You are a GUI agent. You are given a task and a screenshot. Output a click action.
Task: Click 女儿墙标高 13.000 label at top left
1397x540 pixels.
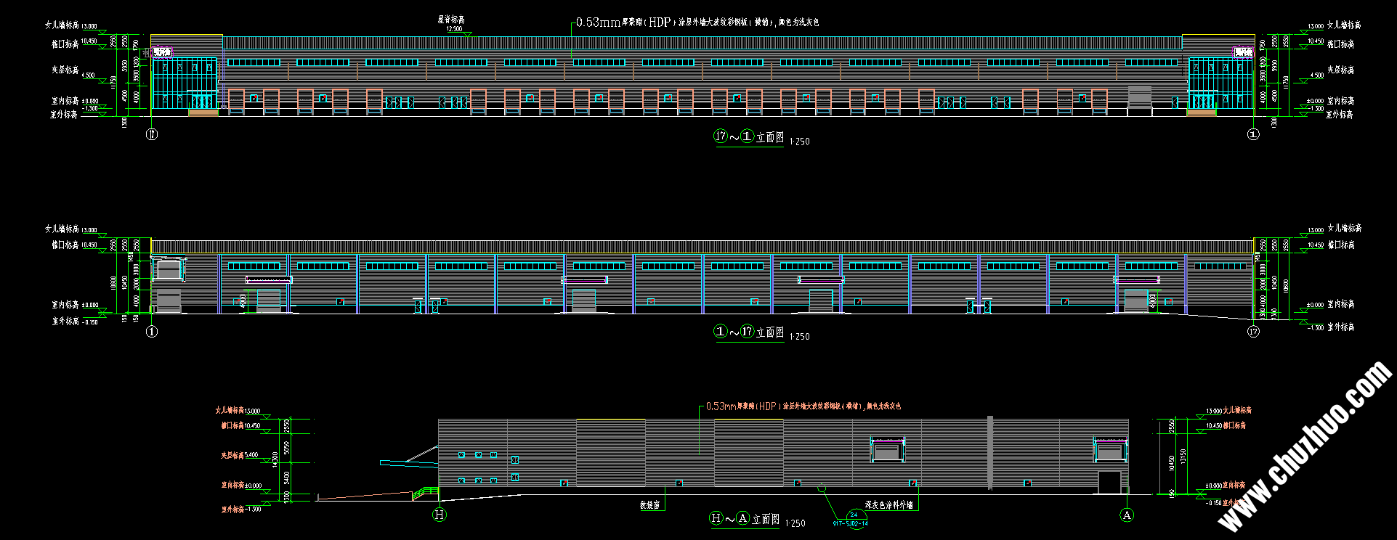click(x=70, y=25)
